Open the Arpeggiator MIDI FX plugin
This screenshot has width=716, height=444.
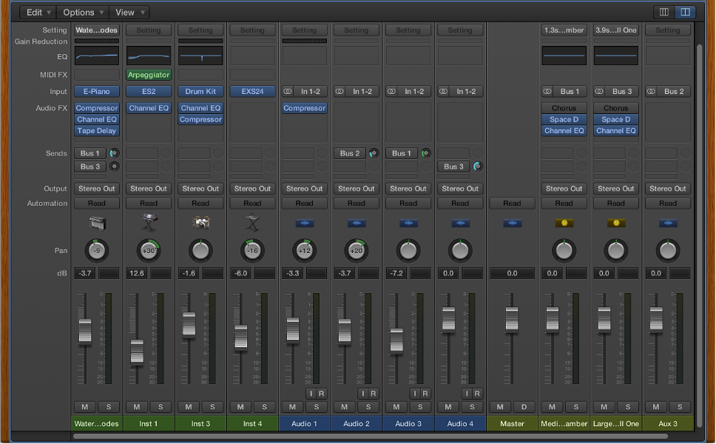tap(148, 75)
